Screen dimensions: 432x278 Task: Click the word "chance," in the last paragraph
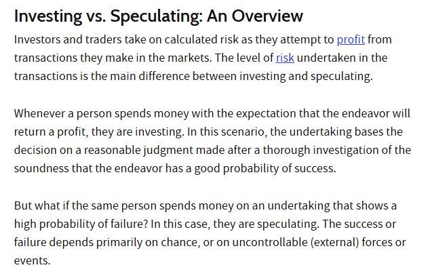pyautogui.click(x=180, y=243)
